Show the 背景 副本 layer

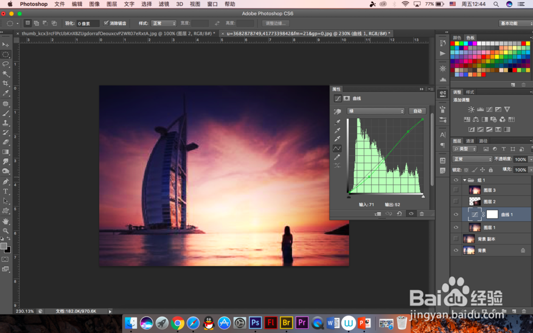[x=456, y=239]
